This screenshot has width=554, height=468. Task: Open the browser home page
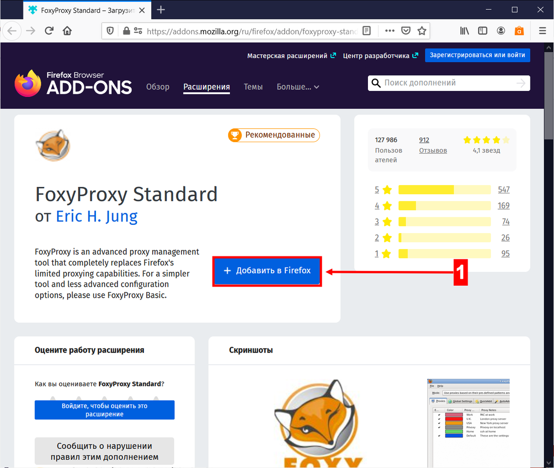point(67,31)
